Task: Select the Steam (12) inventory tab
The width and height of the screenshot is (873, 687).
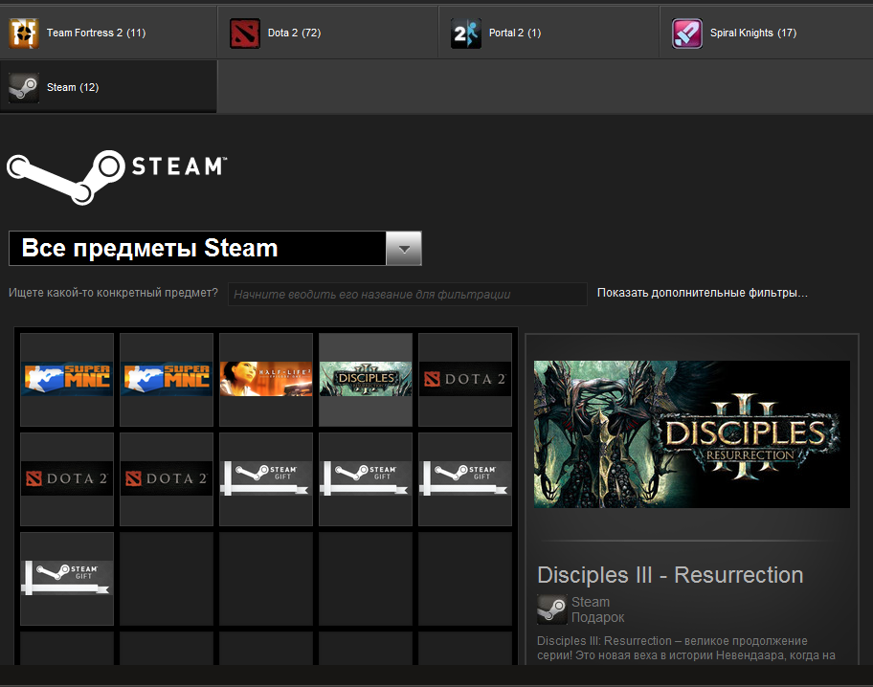Action: pyautogui.click(x=108, y=87)
